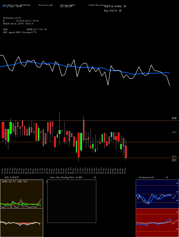Click the 'CL: 22.53' closing price text

(66, 6)
